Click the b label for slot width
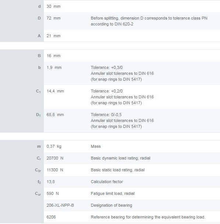 (x=39, y=67)
